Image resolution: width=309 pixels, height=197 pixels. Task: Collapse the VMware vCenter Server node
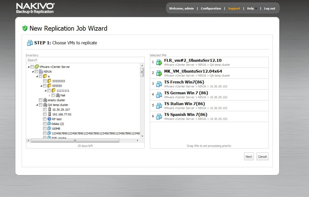(29, 67)
